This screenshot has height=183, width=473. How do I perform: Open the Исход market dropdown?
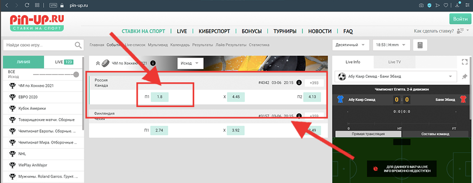click(x=190, y=64)
